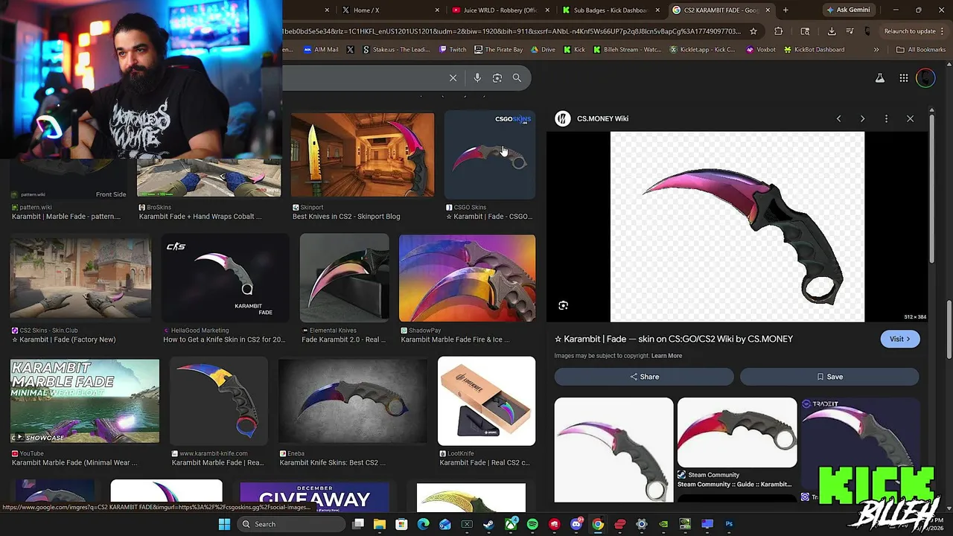Open LootKnife Karambit Fade boxed thumbnail
The height and width of the screenshot is (536, 953).
[x=486, y=401]
